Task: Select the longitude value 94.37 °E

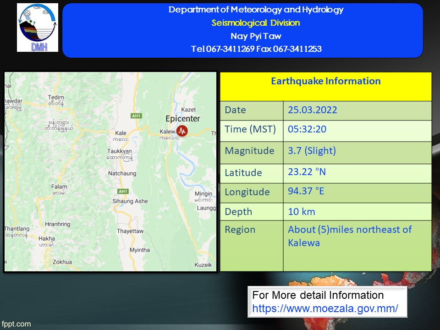Action: tap(306, 191)
